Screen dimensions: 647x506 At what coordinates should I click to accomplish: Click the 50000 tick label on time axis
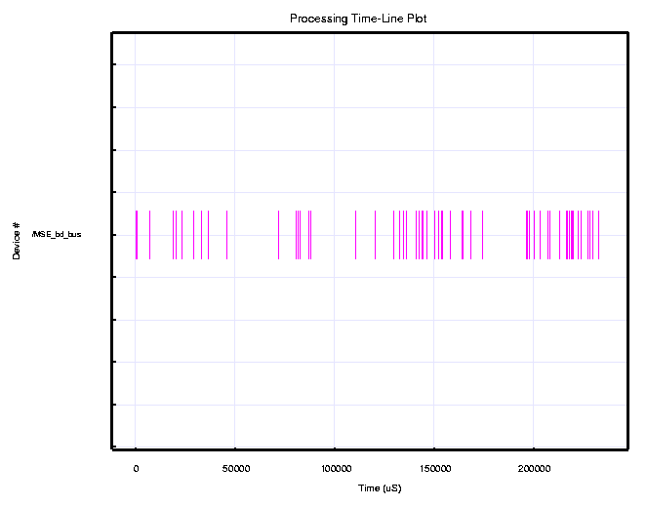pyautogui.click(x=235, y=469)
